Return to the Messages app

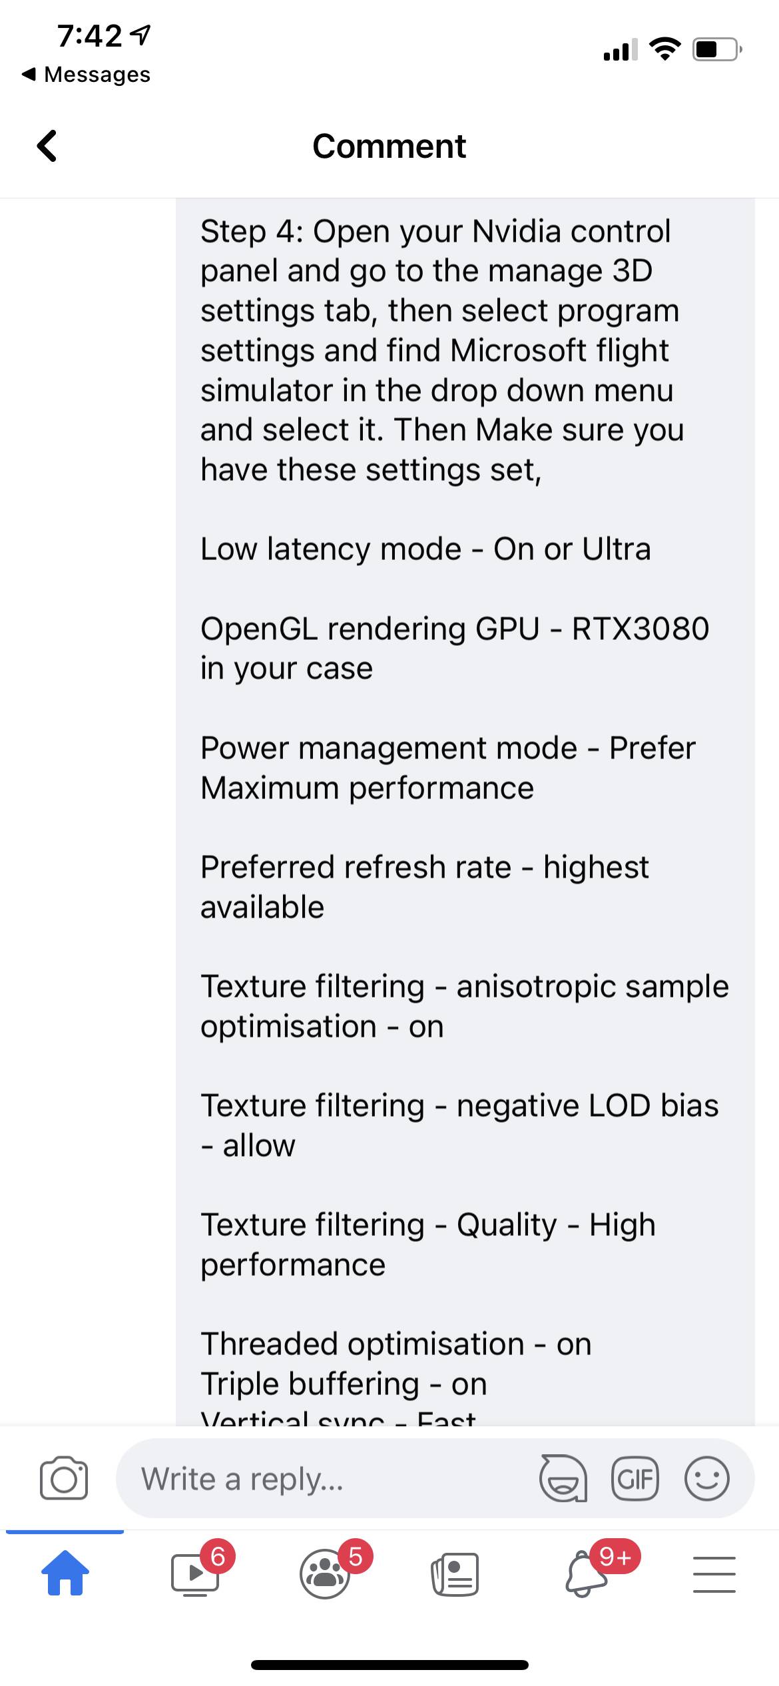tap(87, 75)
